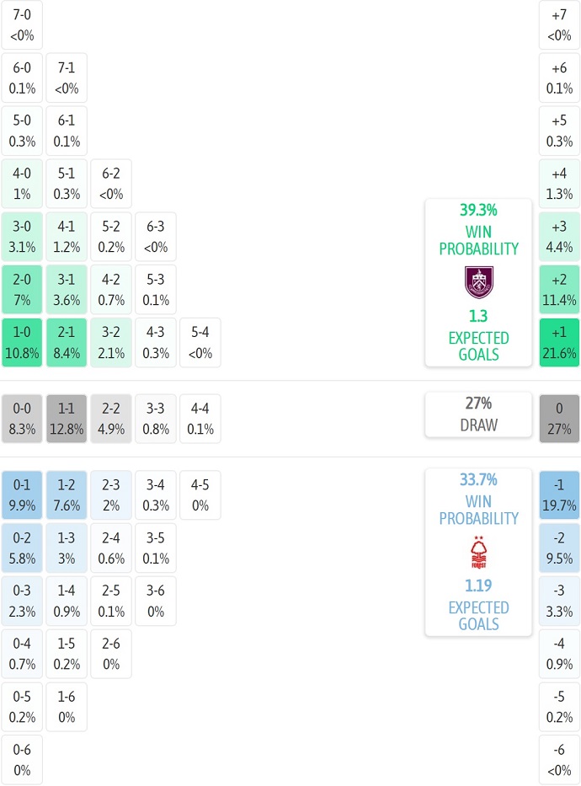Choose the 2-1 scoreline tile
The height and width of the screenshot is (786, 581).
point(67,343)
